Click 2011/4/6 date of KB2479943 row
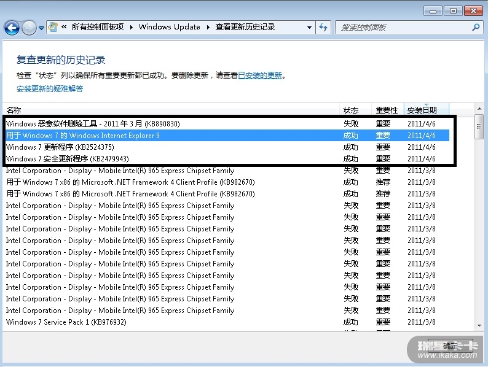 point(422,159)
